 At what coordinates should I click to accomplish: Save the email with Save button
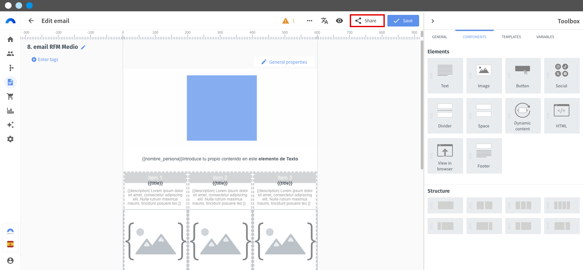pos(403,21)
